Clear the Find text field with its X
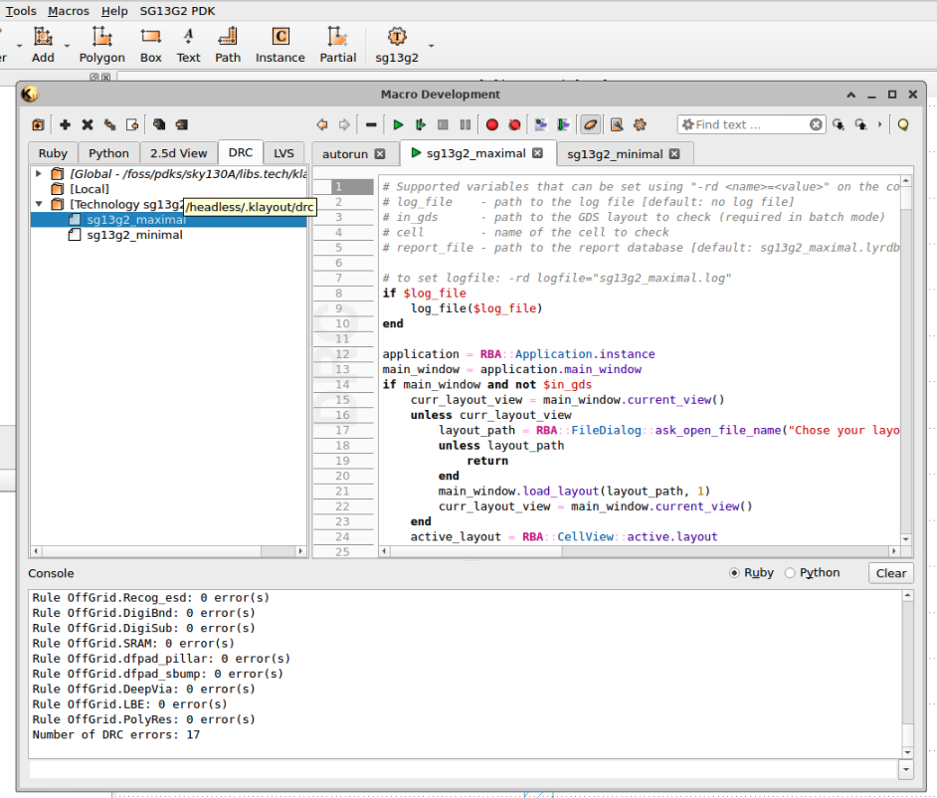 [816, 124]
